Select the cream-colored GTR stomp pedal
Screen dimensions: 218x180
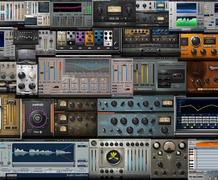(62, 39)
